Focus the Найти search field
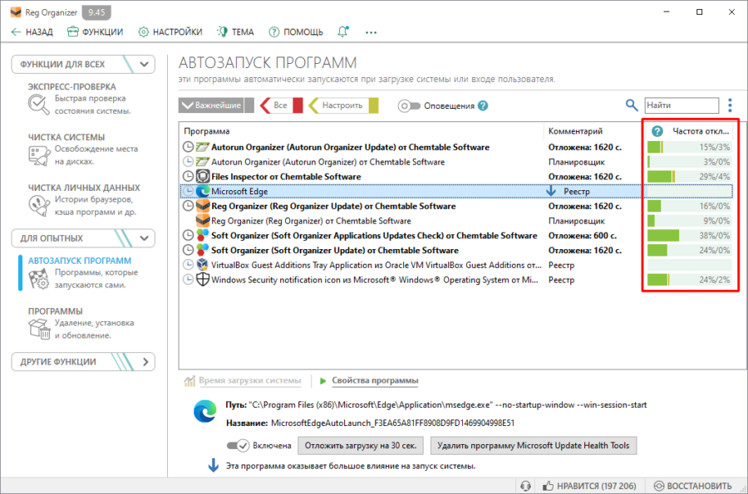 [x=682, y=105]
